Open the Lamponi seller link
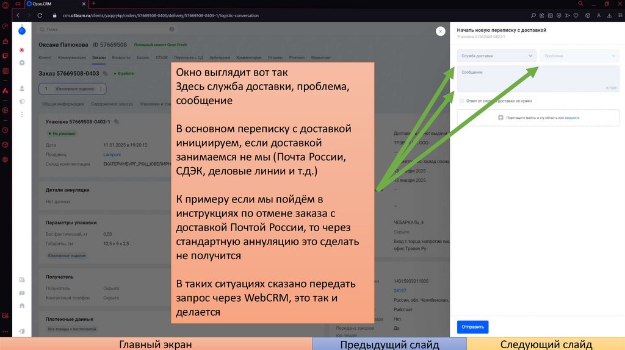This screenshot has width=625, height=350. point(112,154)
